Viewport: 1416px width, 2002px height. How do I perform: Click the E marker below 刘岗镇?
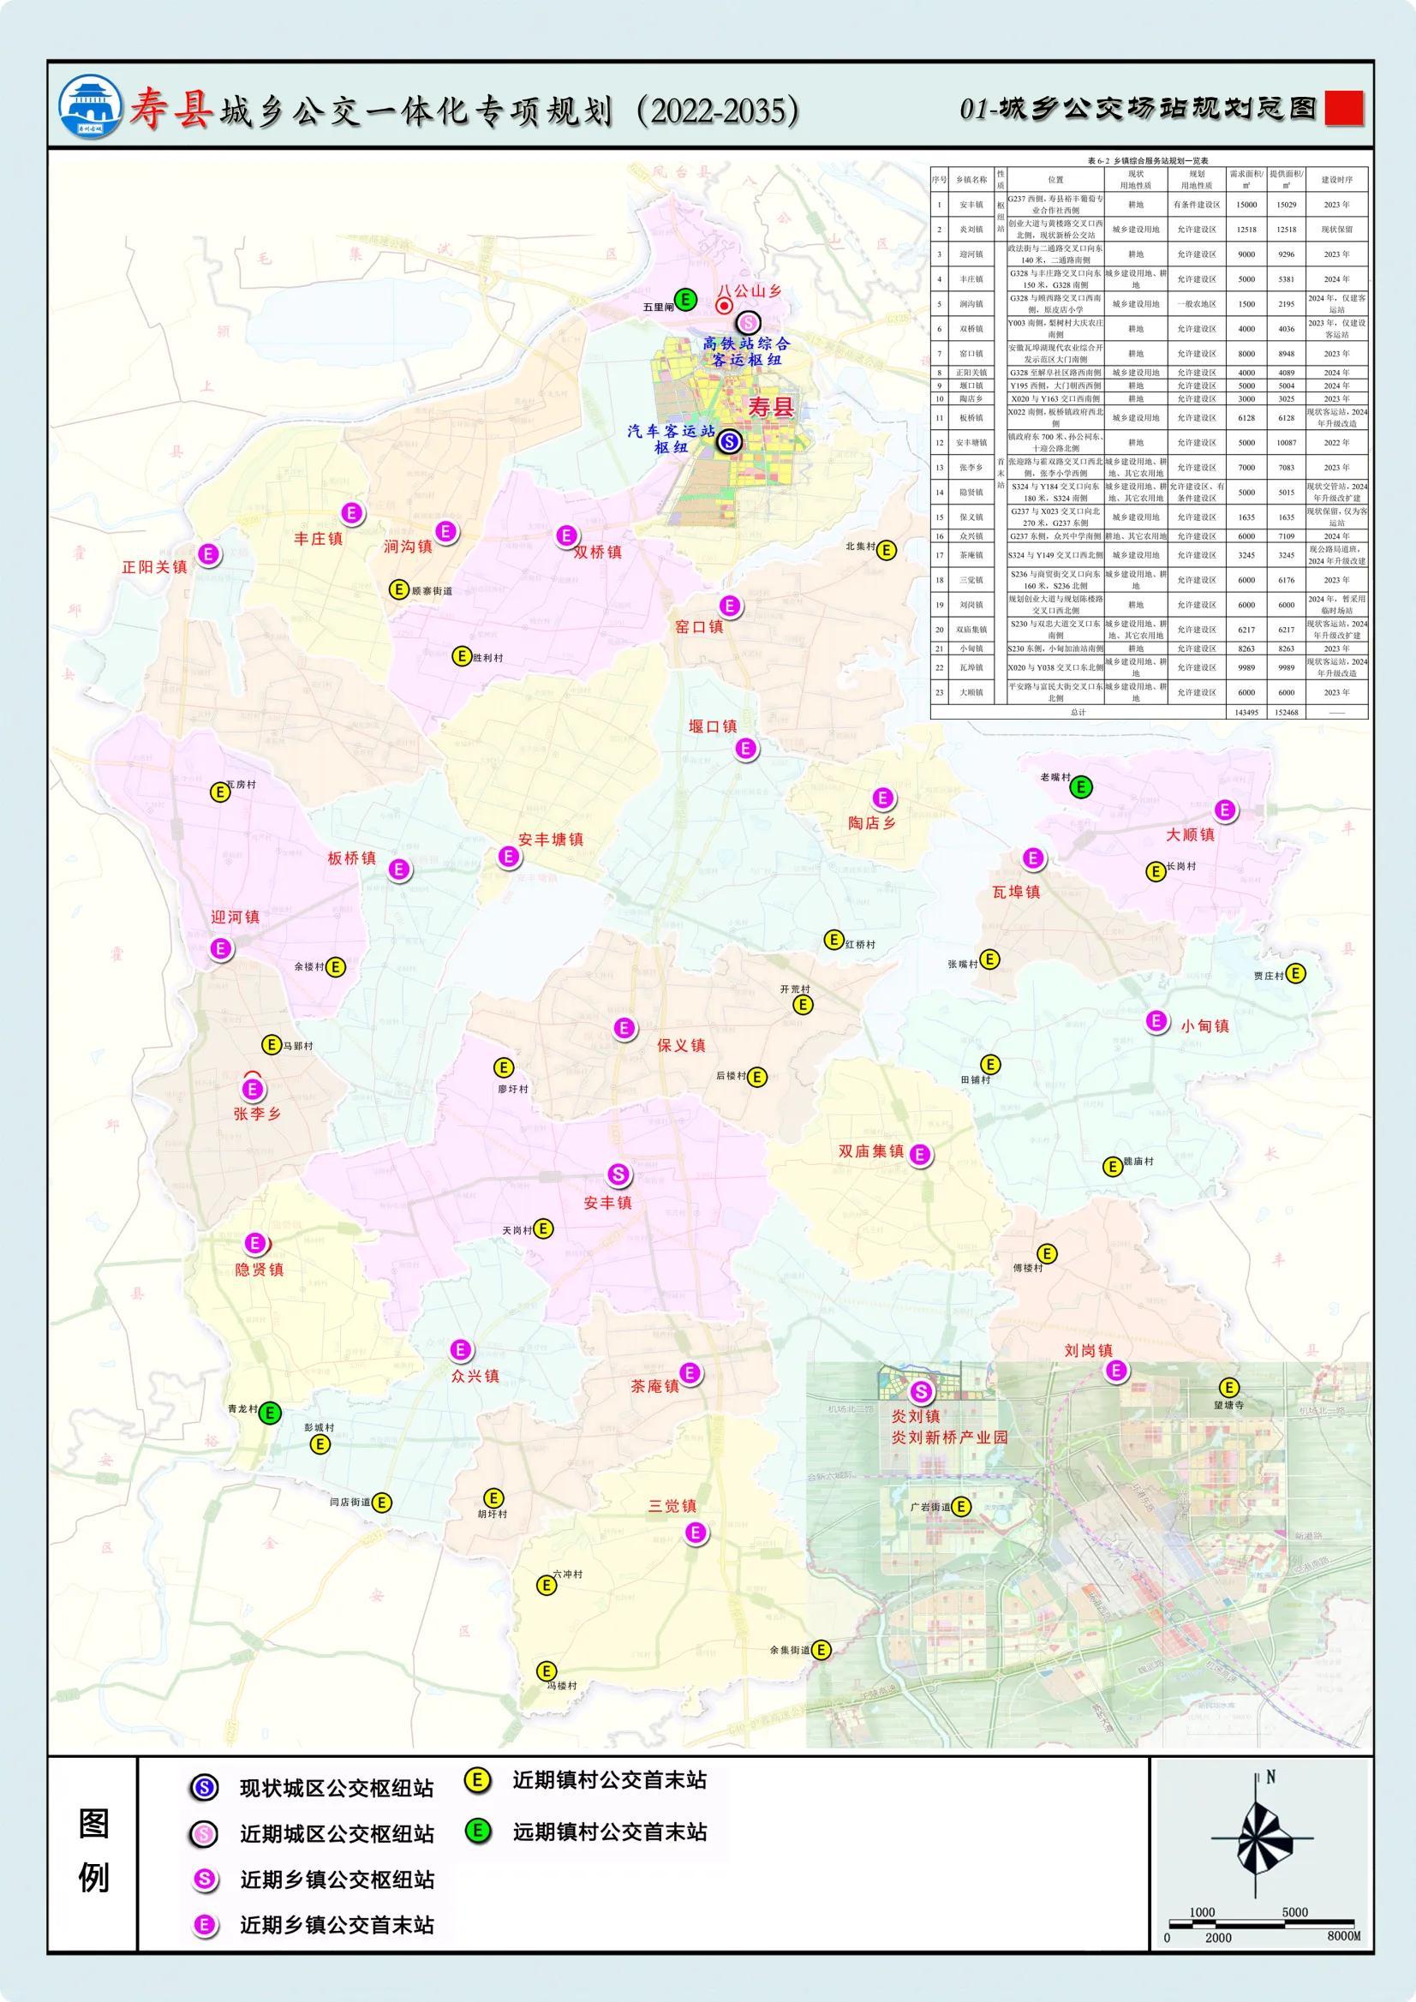click(1116, 1371)
